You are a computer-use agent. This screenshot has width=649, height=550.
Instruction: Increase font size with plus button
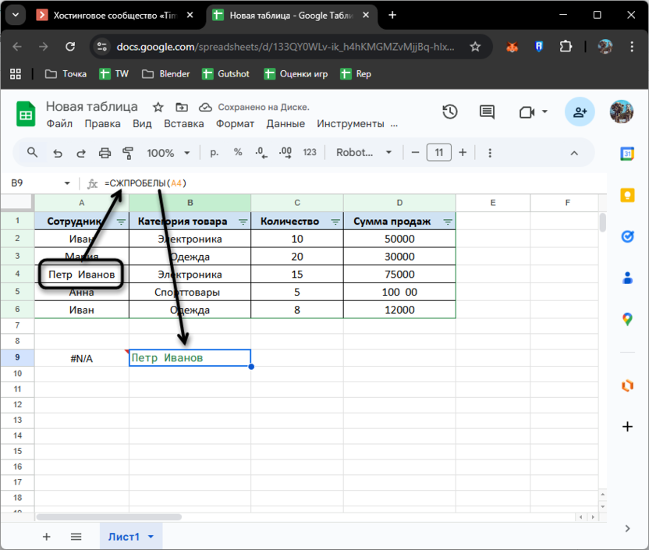463,153
